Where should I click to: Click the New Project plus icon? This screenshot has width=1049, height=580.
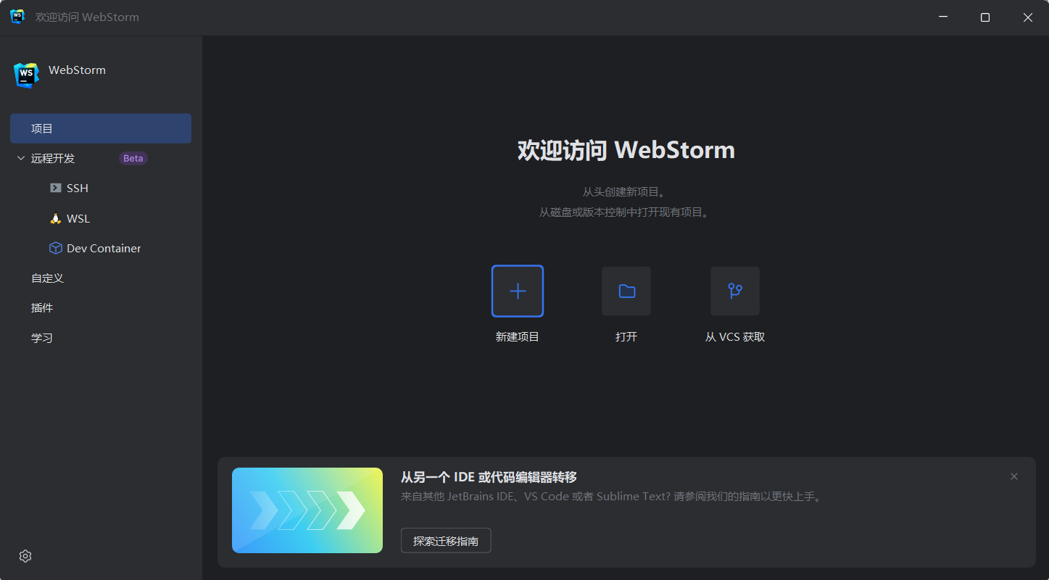pos(517,291)
